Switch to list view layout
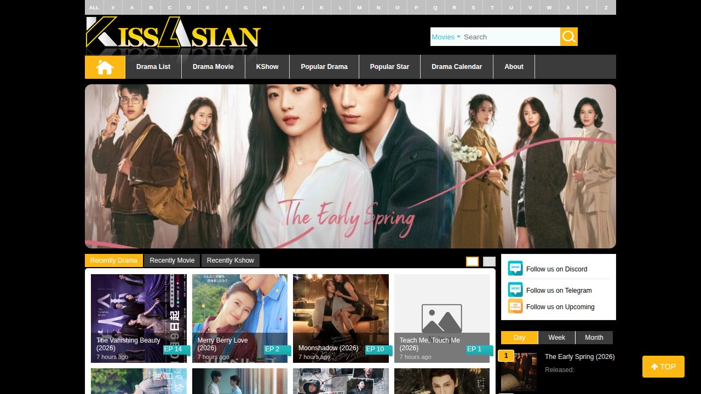 click(x=489, y=262)
